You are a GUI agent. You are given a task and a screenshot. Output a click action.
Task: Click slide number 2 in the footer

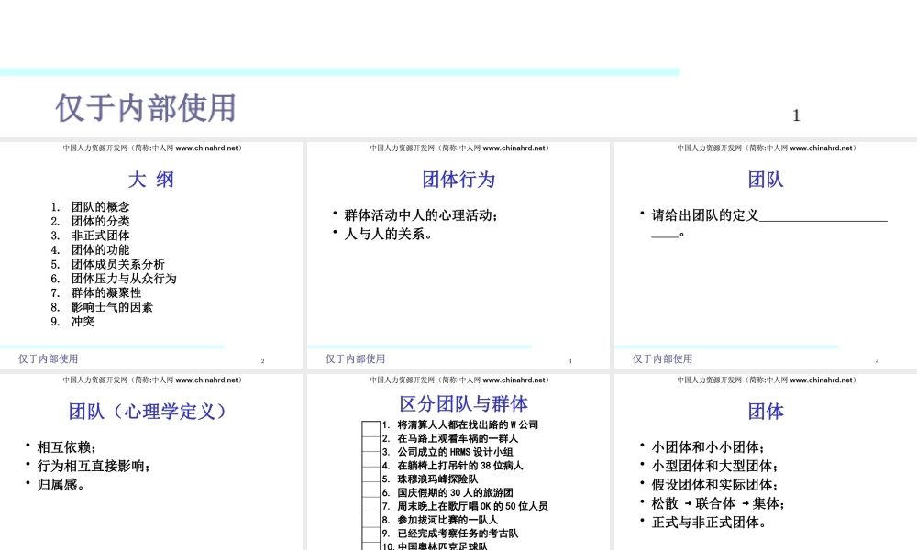click(262, 361)
